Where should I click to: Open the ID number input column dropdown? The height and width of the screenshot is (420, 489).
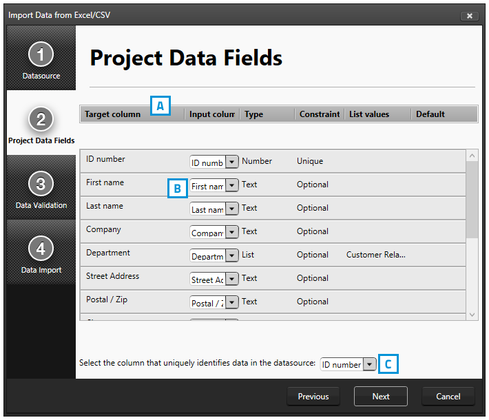pos(231,162)
